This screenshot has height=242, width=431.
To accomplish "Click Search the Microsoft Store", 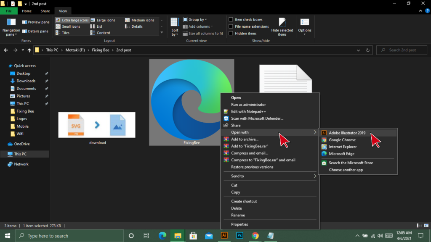I will [x=358, y=163].
